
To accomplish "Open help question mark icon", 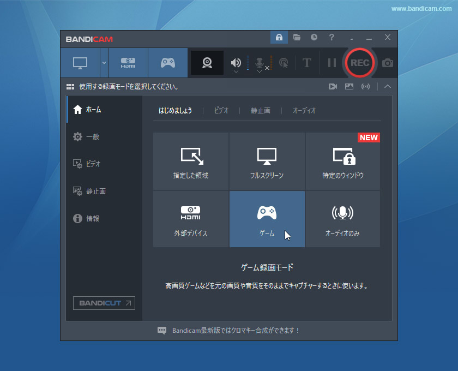I will [332, 37].
